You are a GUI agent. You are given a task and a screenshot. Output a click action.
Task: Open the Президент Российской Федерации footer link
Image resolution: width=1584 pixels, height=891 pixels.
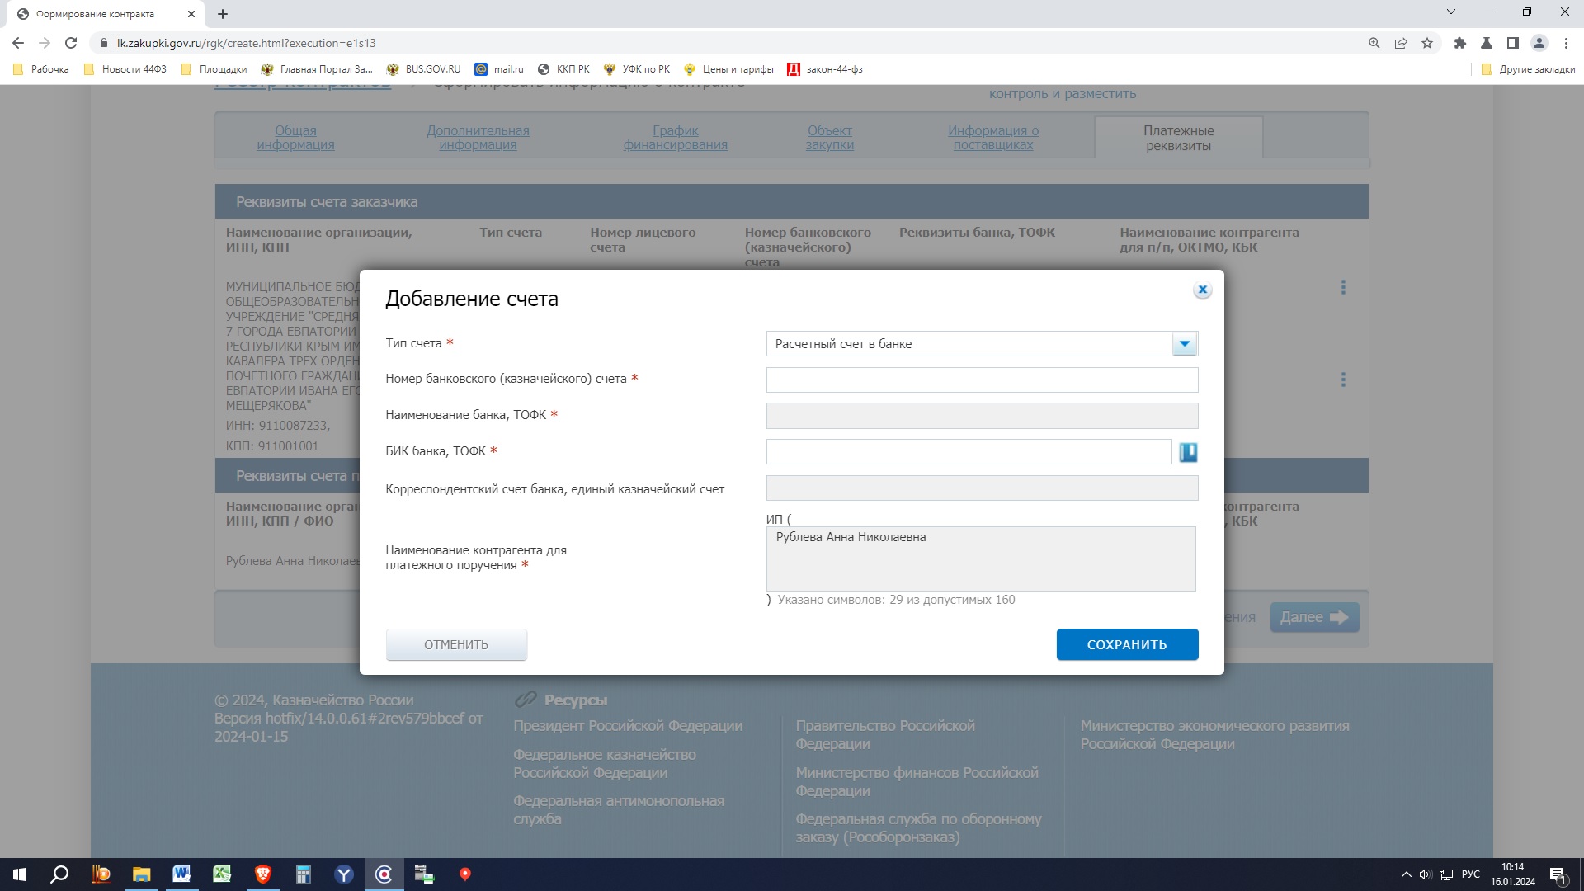[628, 726]
